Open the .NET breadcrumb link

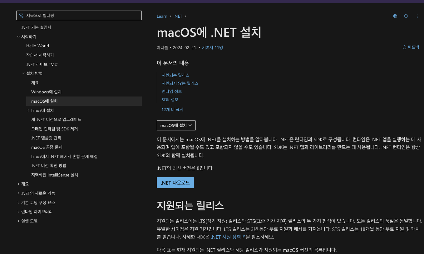point(178,16)
